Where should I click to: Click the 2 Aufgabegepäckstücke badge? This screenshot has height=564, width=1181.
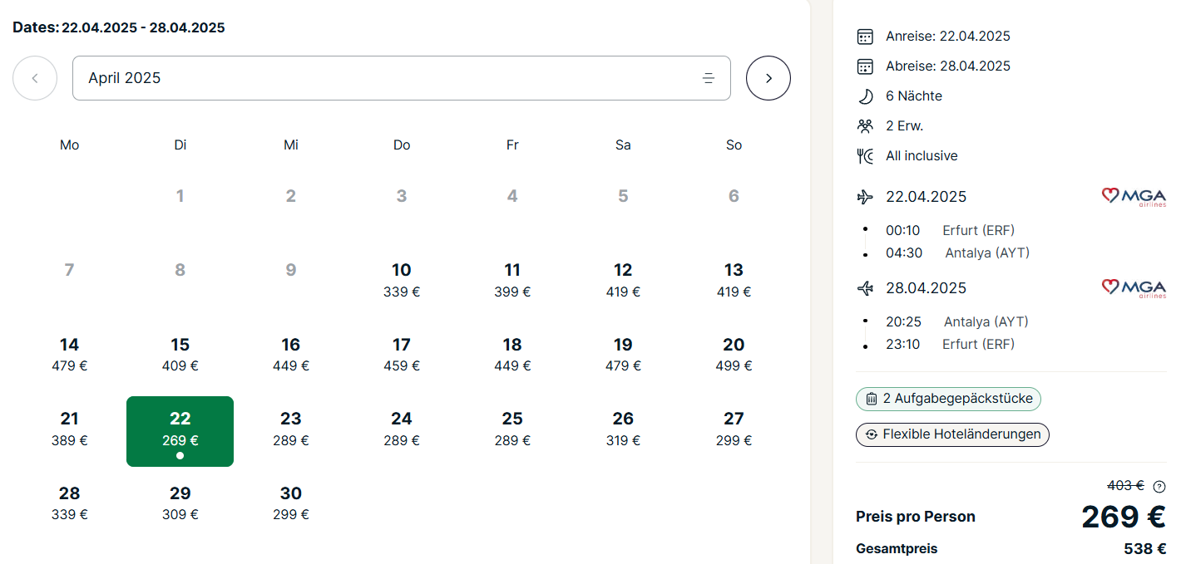pos(948,399)
